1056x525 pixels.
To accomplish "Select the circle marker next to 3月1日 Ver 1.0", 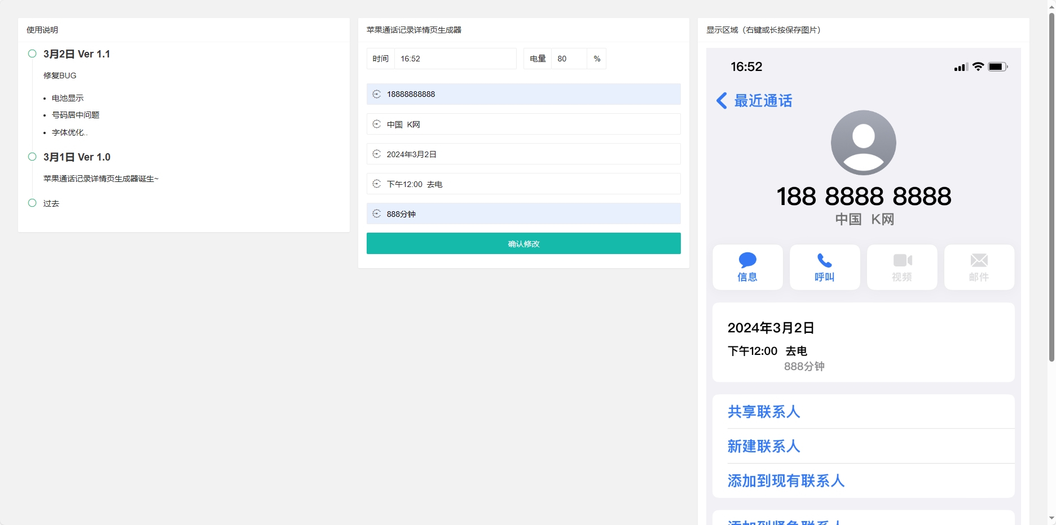I will pyautogui.click(x=32, y=156).
